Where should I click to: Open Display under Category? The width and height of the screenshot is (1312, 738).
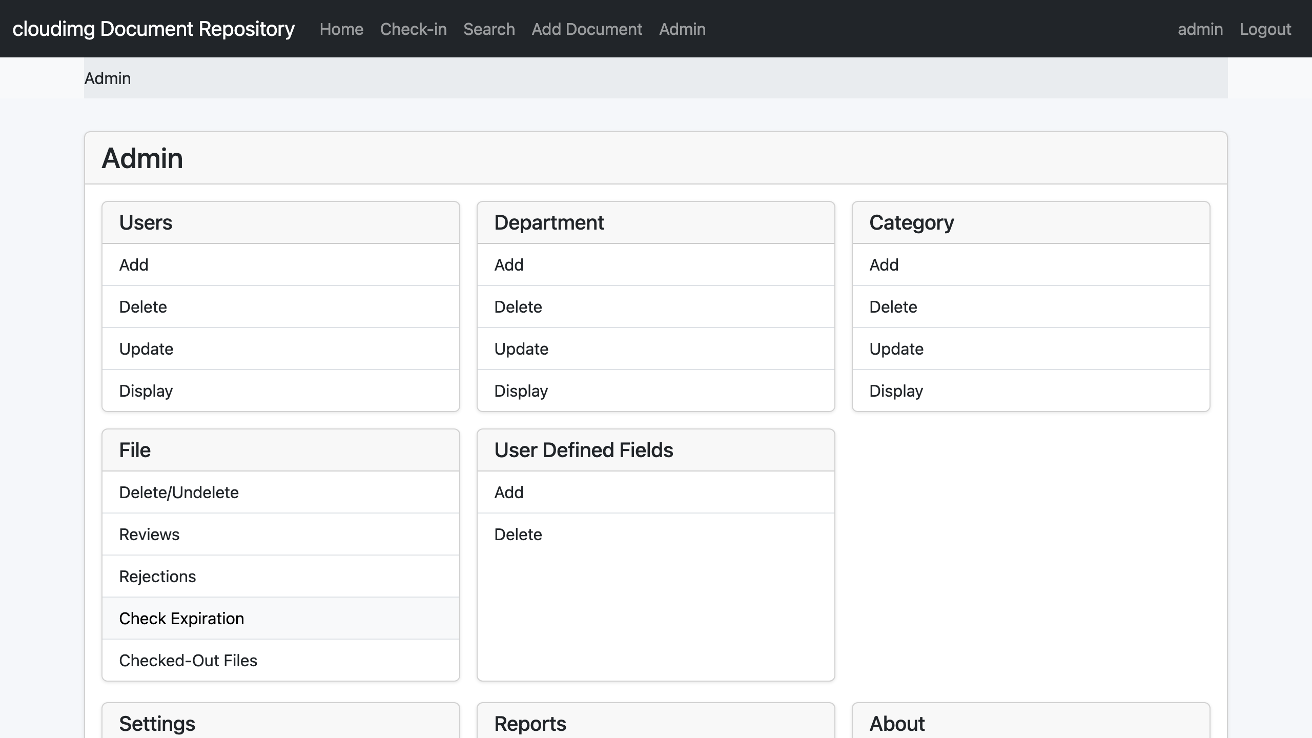click(1031, 391)
